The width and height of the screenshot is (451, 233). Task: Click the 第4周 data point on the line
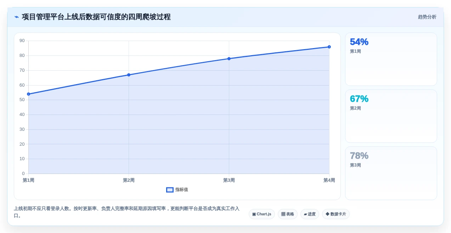[329, 47]
